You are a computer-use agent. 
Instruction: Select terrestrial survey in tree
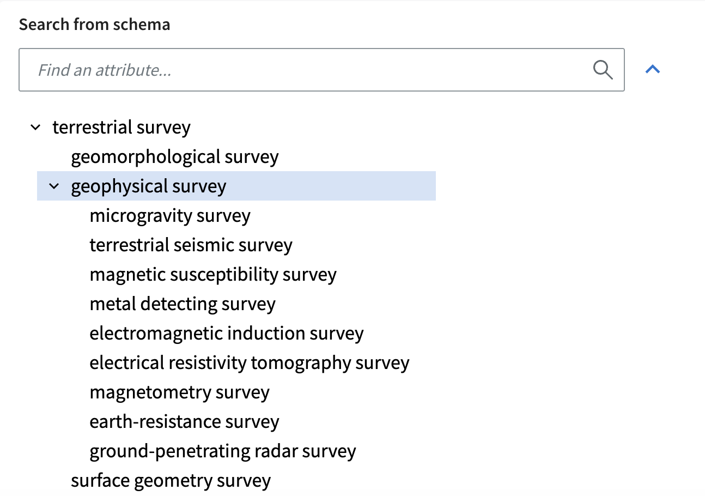pos(121,128)
